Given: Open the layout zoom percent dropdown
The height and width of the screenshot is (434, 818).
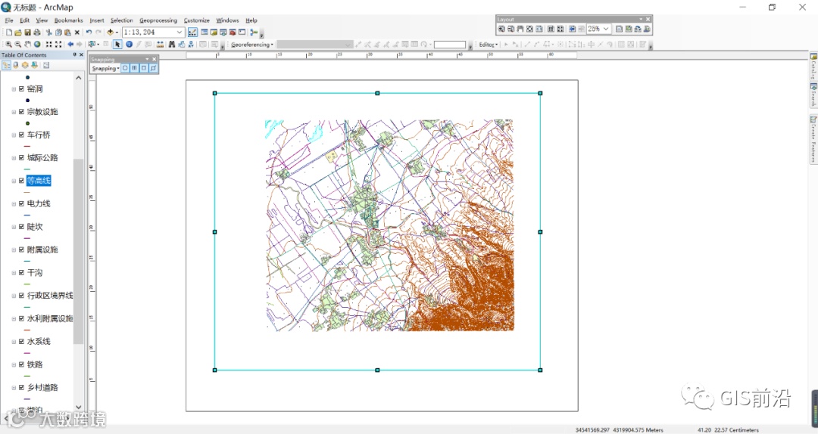Looking at the screenshot, I should [606, 29].
